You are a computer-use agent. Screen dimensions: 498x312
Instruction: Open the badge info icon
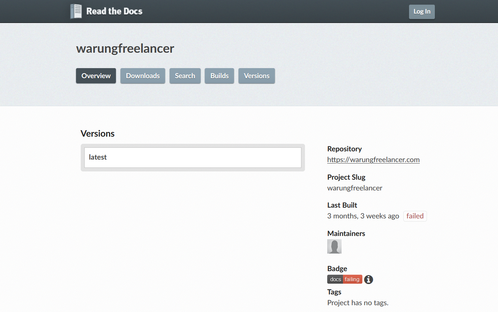[x=368, y=279]
